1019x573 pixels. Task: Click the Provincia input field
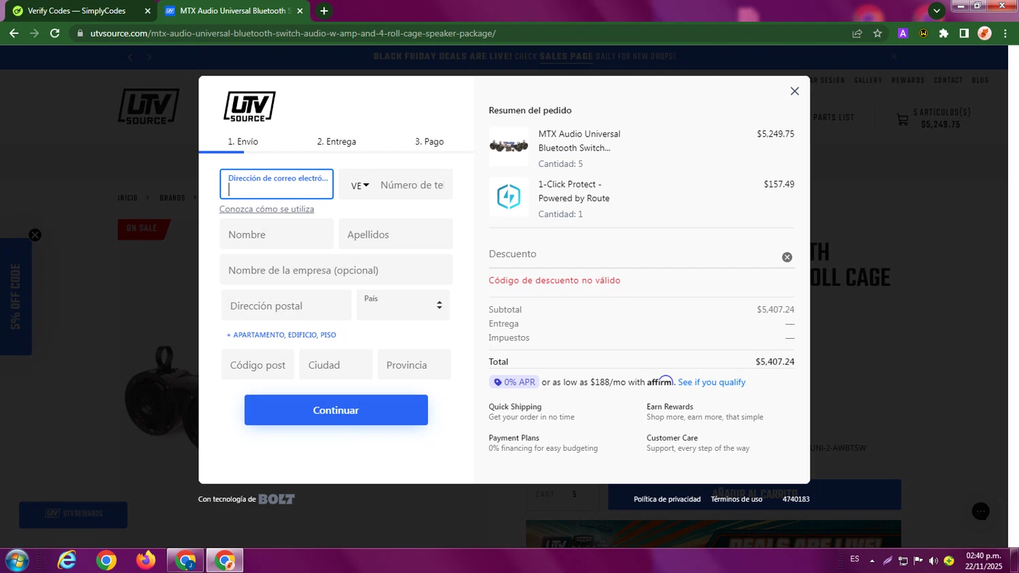pos(414,365)
